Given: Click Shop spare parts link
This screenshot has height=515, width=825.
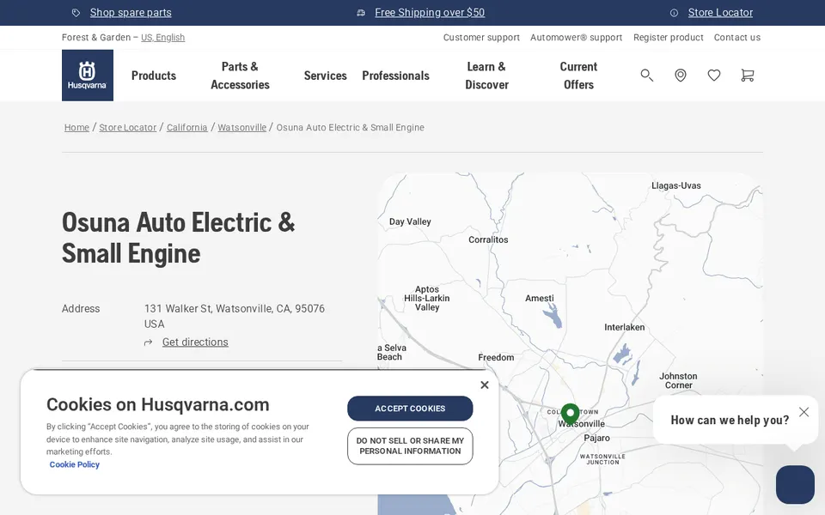Looking at the screenshot, I should point(131,13).
